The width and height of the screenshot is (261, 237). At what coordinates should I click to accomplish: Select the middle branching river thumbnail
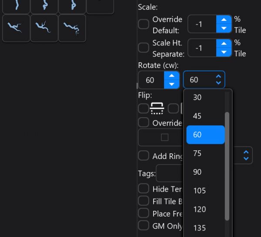pos(44,28)
